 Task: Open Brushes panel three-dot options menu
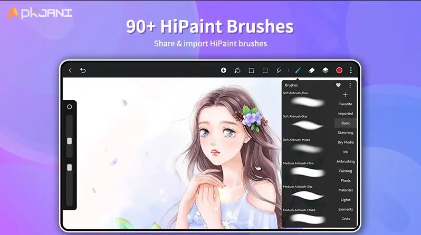click(x=350, y=85)
